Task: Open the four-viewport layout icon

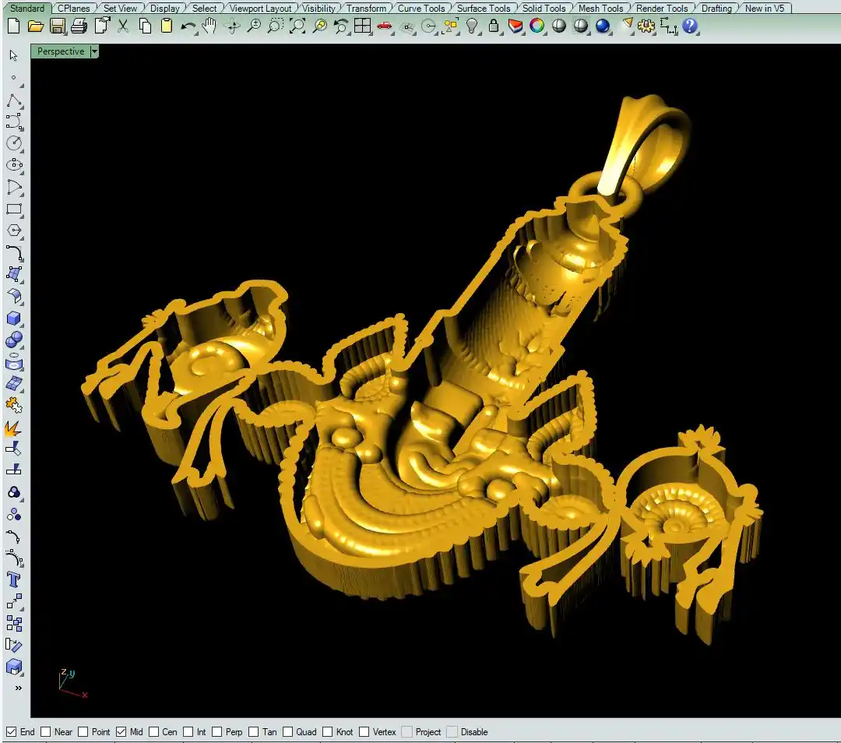Action: pyautogui.click(x=362, y=26)
